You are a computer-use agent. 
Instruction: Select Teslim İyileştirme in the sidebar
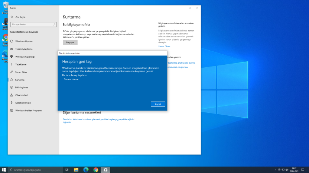coord(24,49)
